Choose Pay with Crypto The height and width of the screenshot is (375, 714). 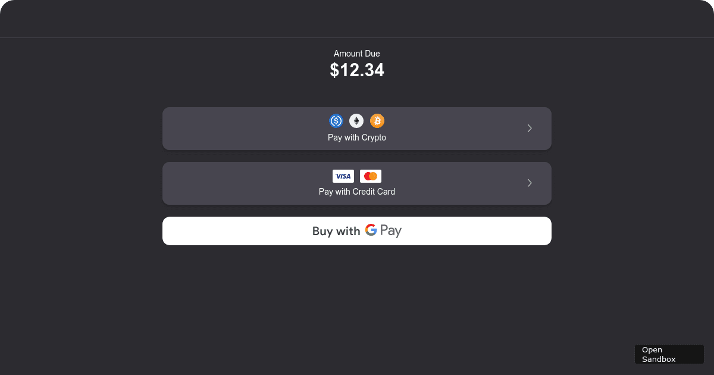point(356,129)
